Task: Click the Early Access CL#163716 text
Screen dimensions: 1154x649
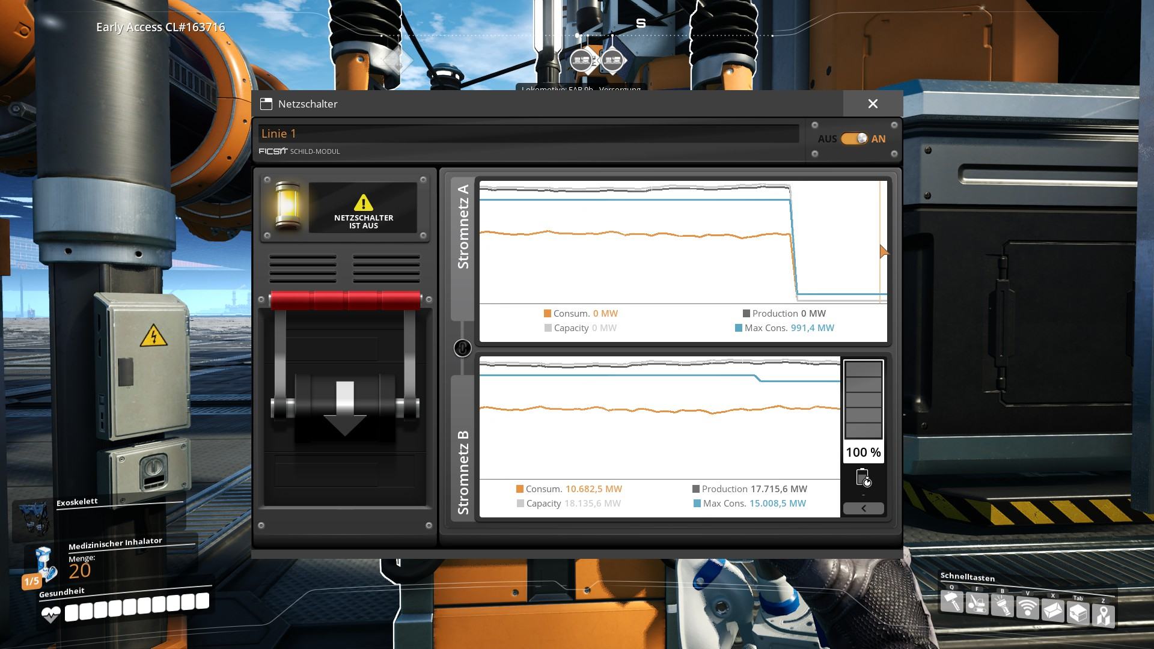Action: [x=160, y=27]
